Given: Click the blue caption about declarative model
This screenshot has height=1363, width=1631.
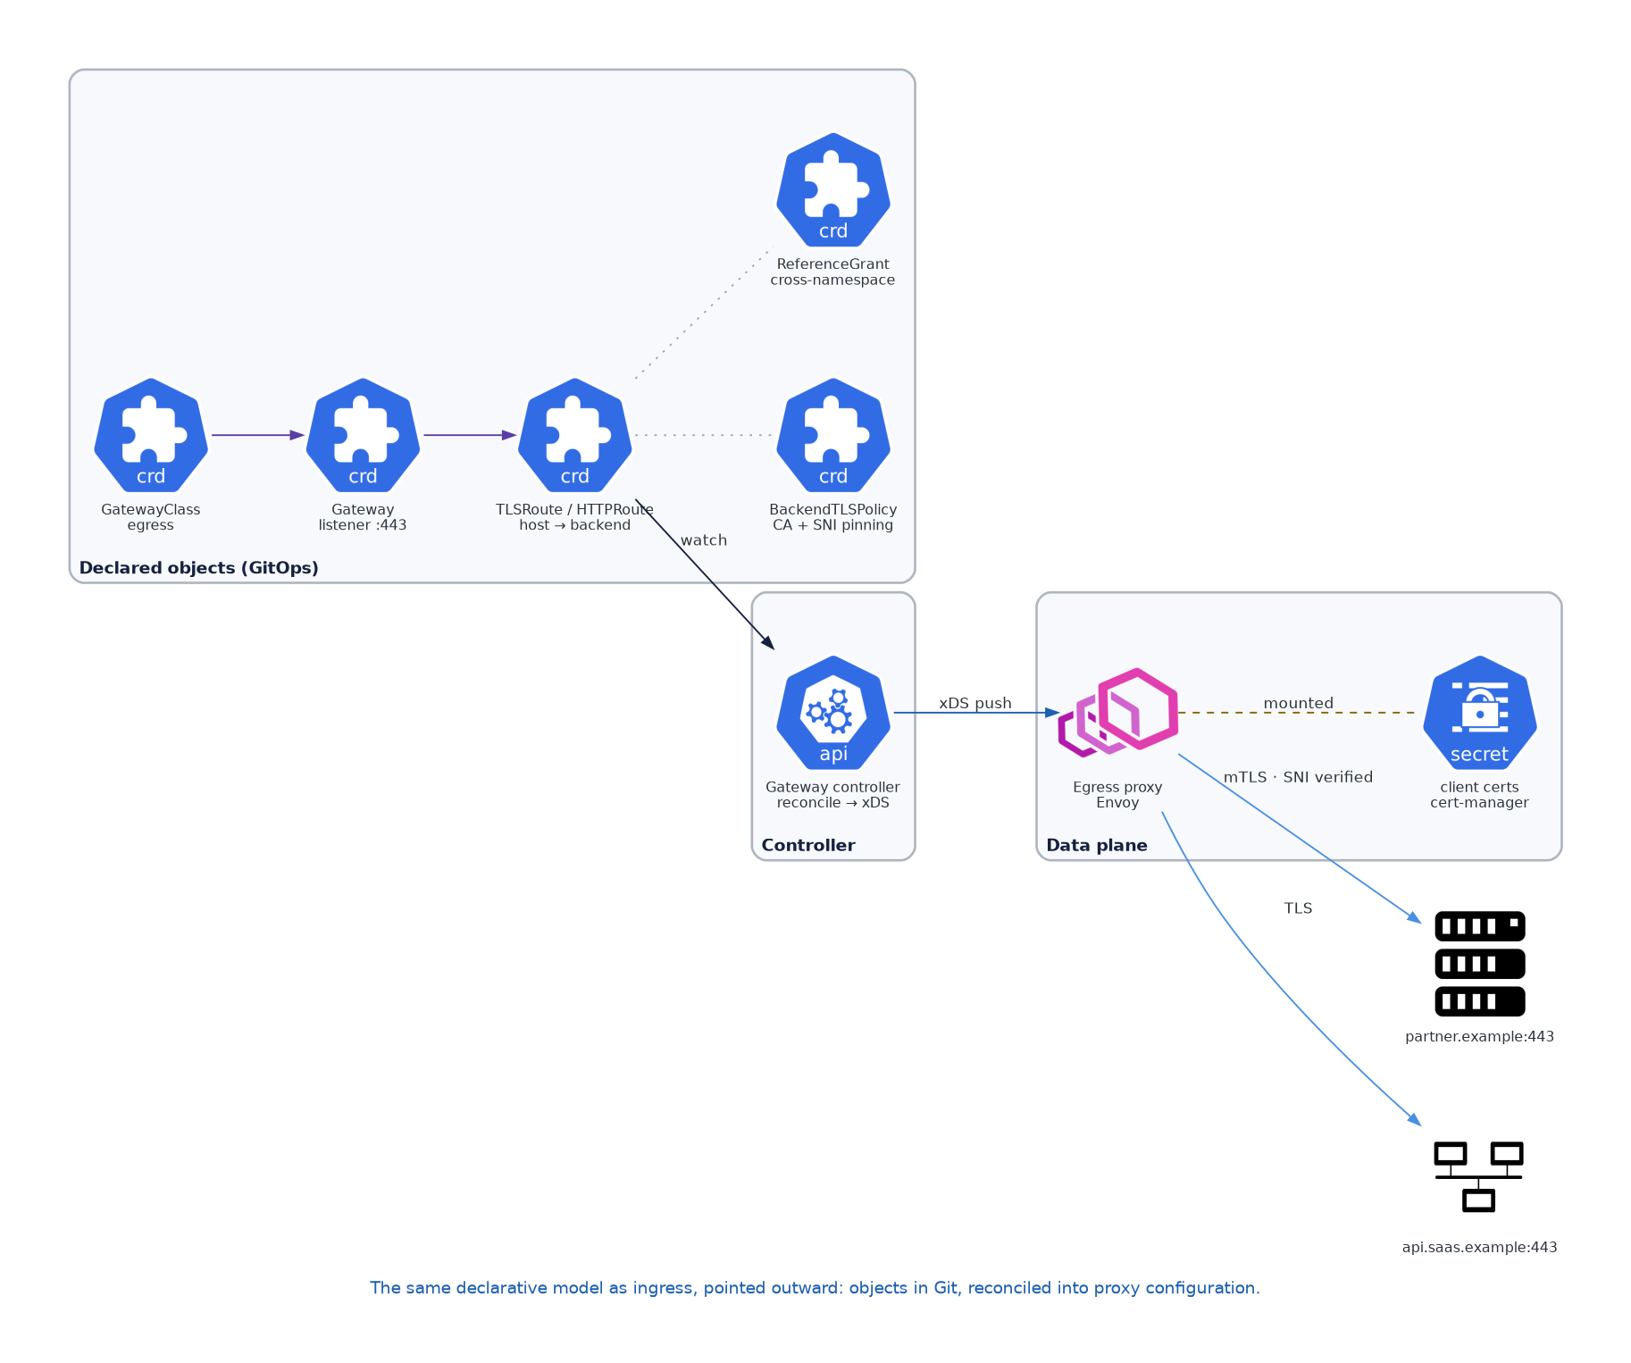Looking at the screenshot, I should coord(815,1288).
